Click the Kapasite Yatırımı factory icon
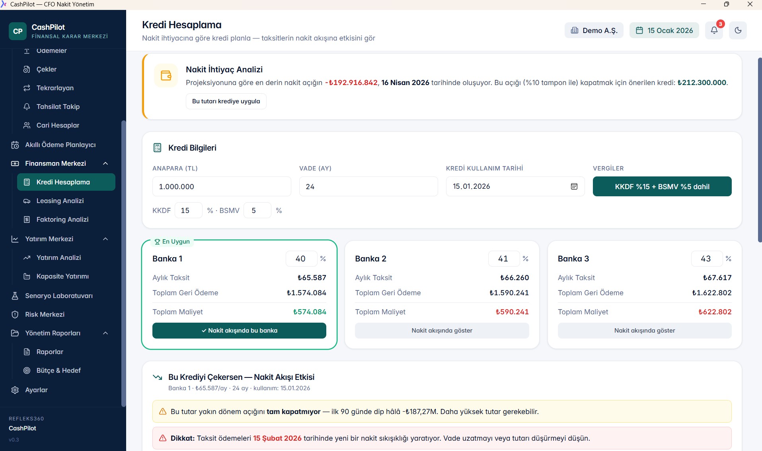The height and width of the screenshot is (451, 762). (27, 277)
